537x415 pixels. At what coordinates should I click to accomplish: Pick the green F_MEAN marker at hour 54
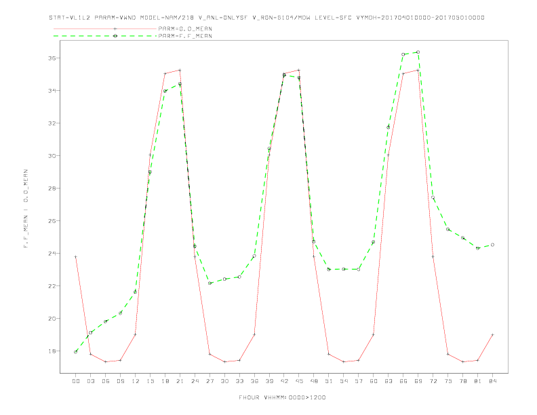tap(344, 269)
